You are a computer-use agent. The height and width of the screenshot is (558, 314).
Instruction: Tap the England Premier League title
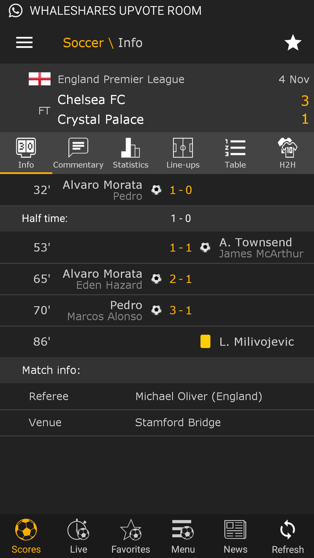(121, 79)
